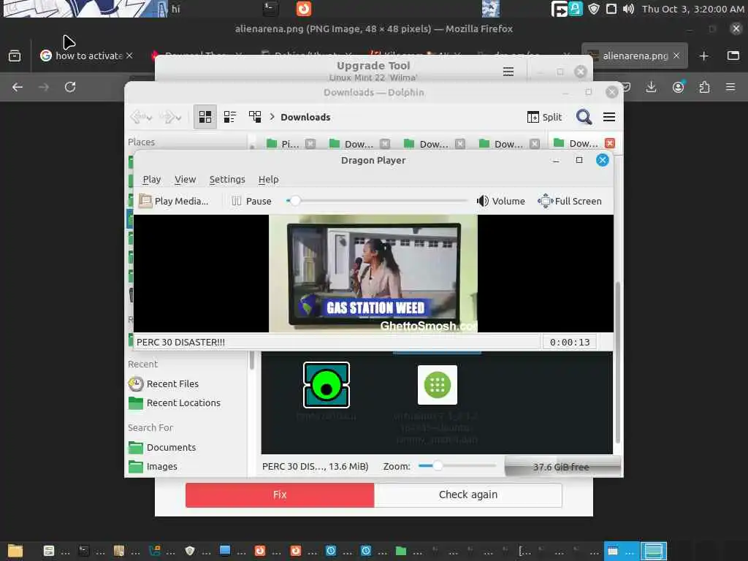Pause the video in Dragon Player

tap(251, 202)
